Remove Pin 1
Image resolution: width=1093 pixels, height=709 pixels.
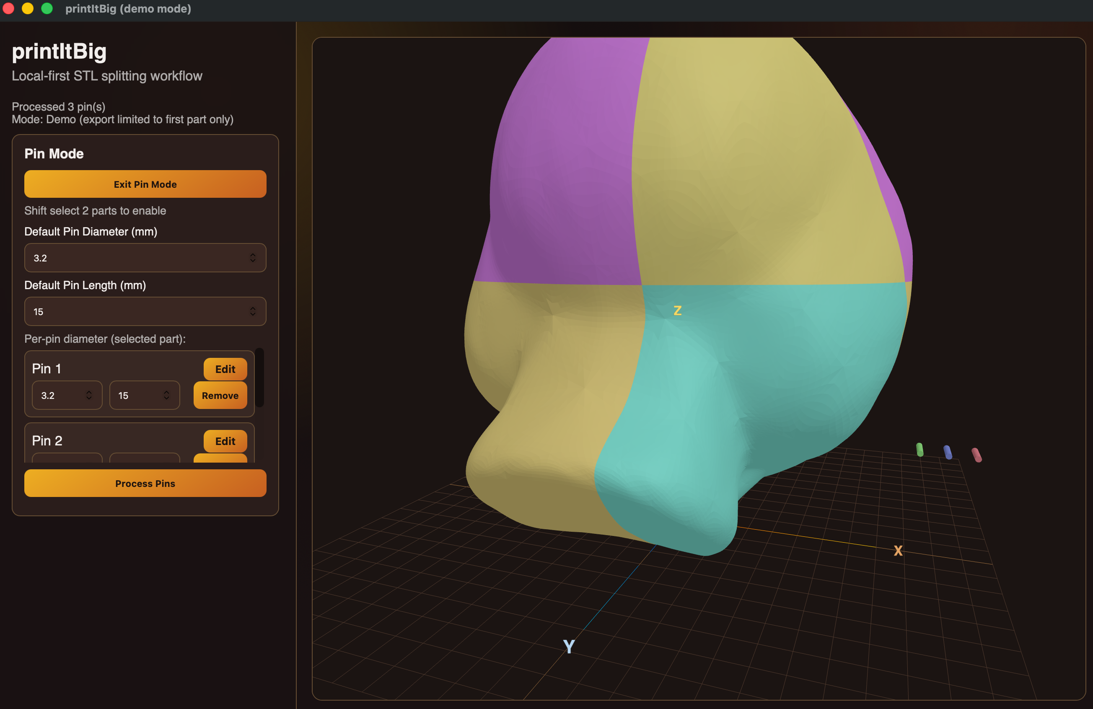tap(220, 396)
